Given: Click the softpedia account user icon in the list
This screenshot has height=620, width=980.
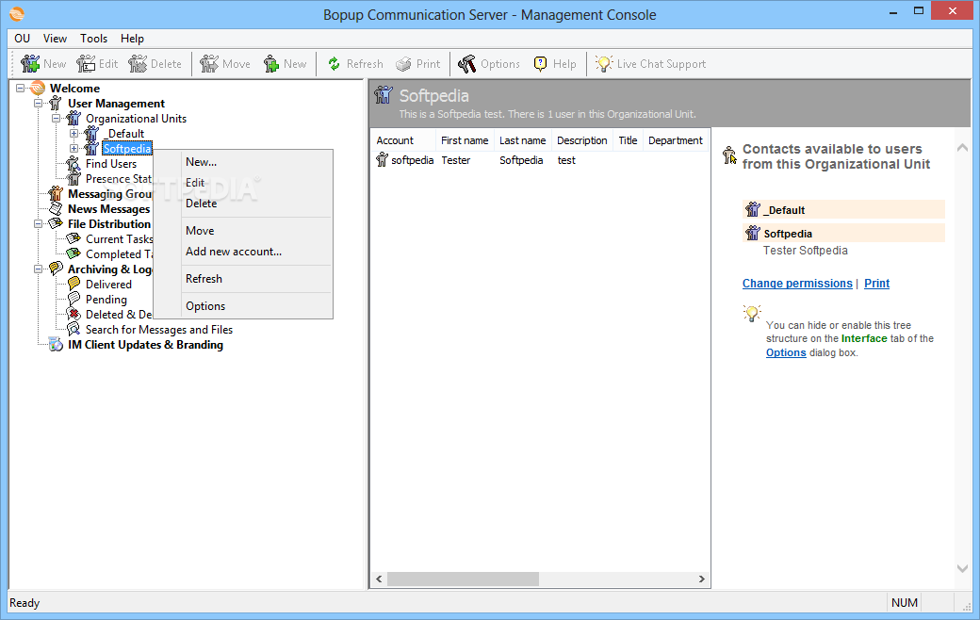Looking at the screenshot, I should [x=382, y=160].
